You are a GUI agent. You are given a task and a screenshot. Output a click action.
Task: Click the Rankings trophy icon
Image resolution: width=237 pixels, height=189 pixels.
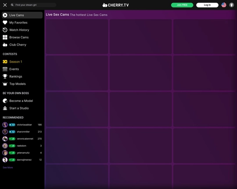coord(5,77)
